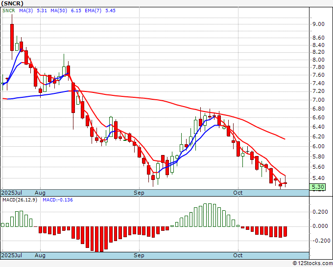Viewport: 333px width, 267px height.
Task: Click the ©12Stocks.com attribution text
Action: (x=312, y=264)
